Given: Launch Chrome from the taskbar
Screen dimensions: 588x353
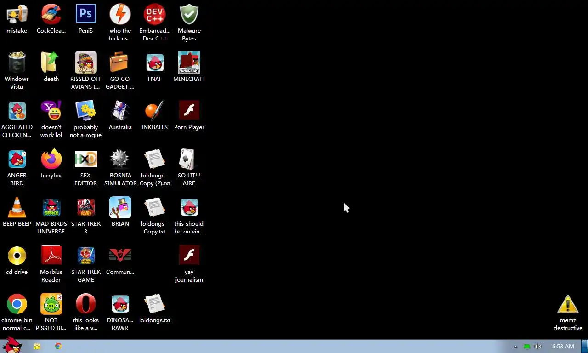Looking at the screenshot, I should tap(58, 346).
